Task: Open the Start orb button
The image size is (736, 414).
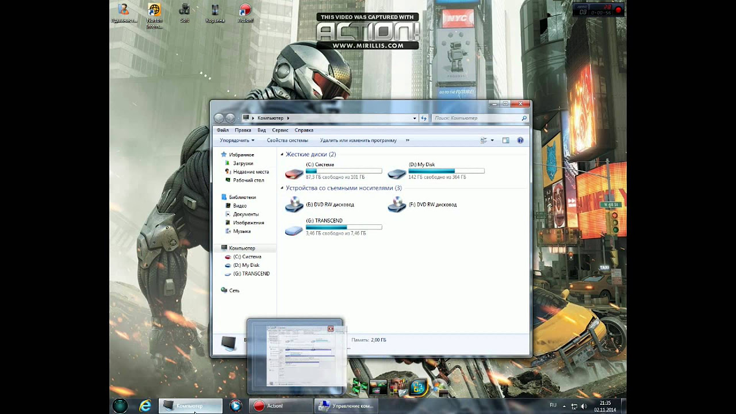Action: click(x=120, y=406)
